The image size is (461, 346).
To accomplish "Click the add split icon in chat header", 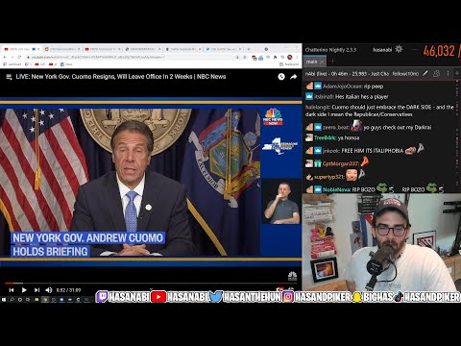I will tap(457, 73).
